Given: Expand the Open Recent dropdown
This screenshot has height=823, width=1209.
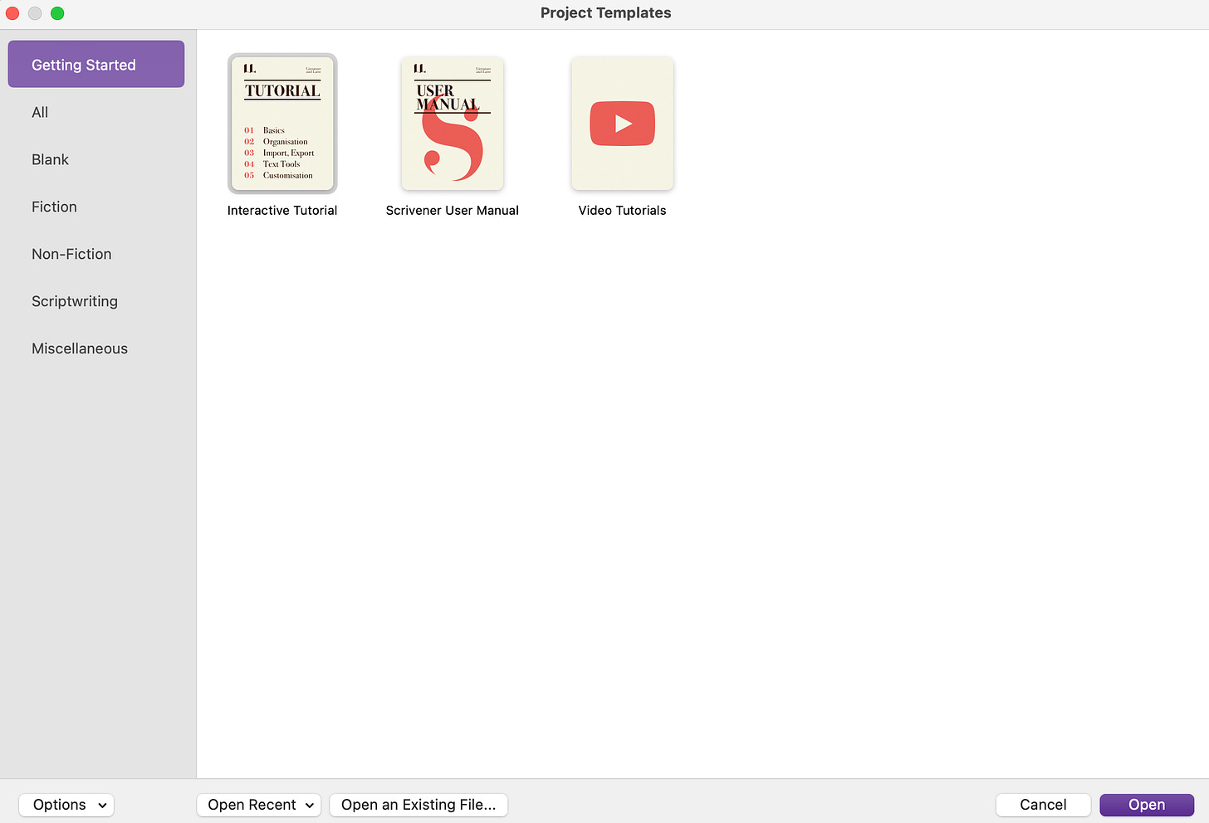Looking at the screenshot, I should coord(259,805).
